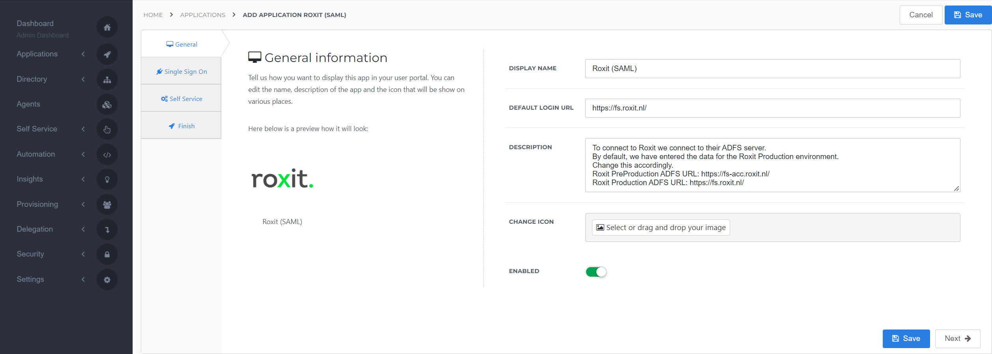
Task: Open Agents in the sidebar menu
Action: 28,104
